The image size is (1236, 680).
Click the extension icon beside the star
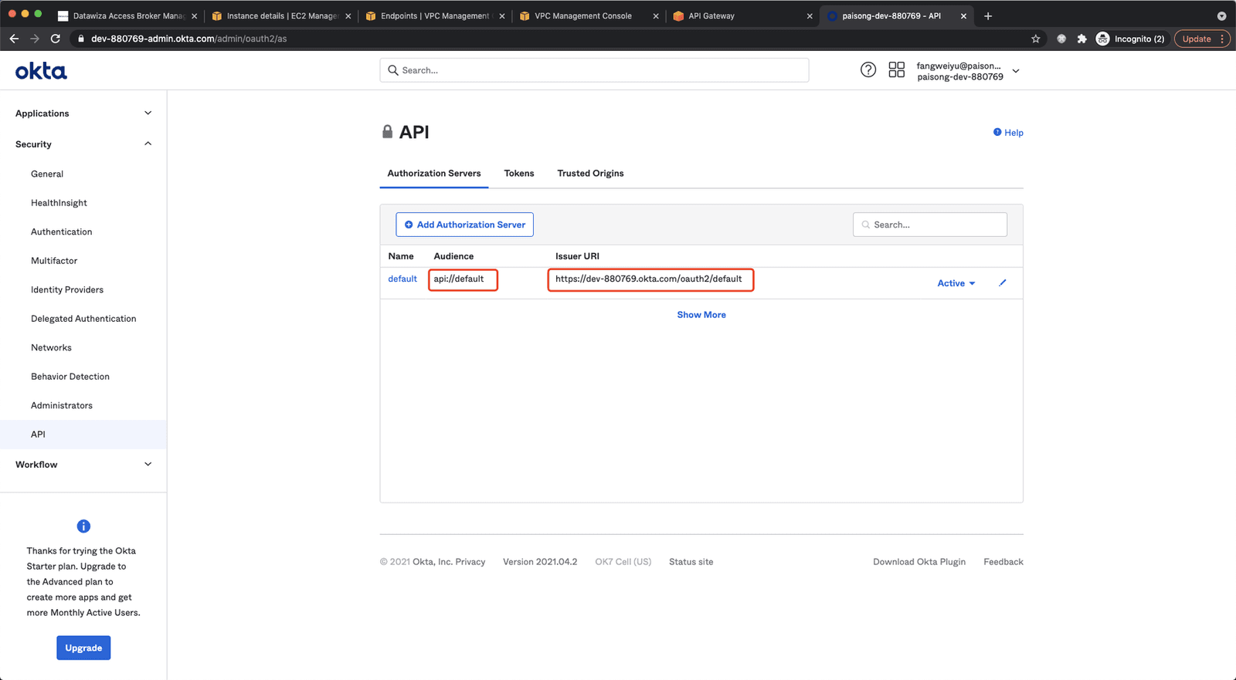coord(1061,39)
